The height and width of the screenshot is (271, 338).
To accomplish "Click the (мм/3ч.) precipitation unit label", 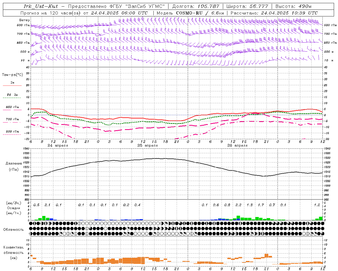I will click(13, 203).
